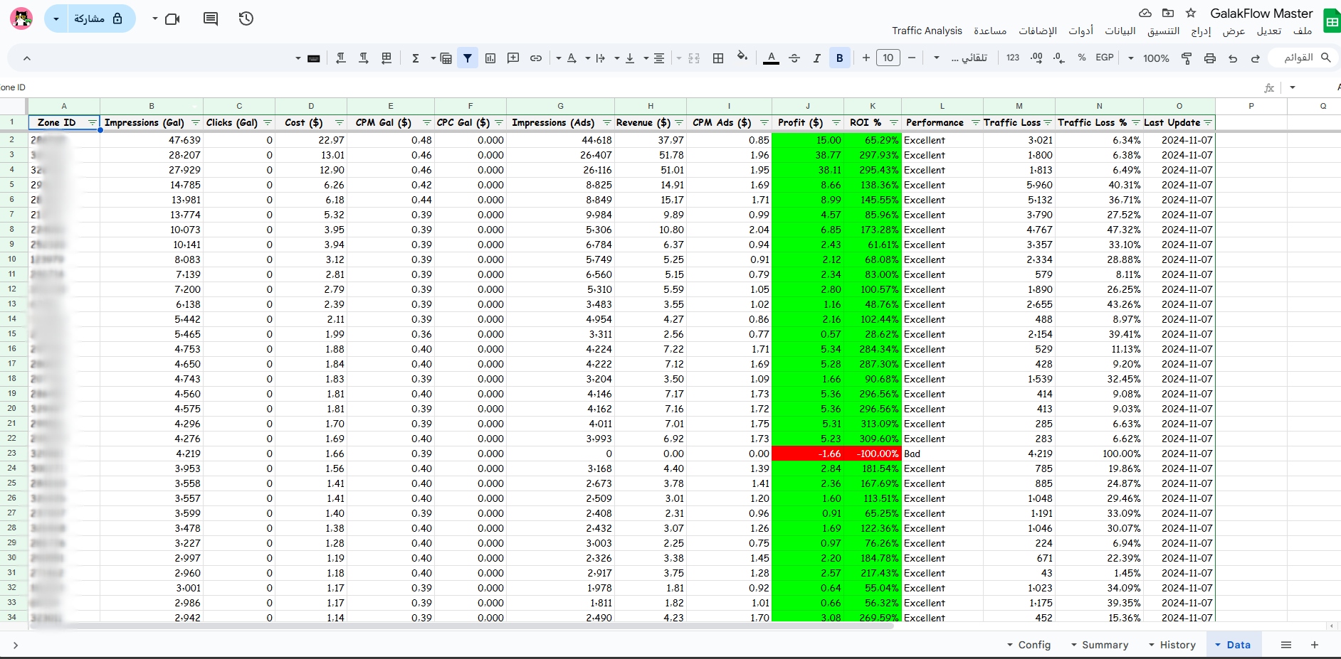
Task: Open the 123 number formats
Action: coord(1013,58)
